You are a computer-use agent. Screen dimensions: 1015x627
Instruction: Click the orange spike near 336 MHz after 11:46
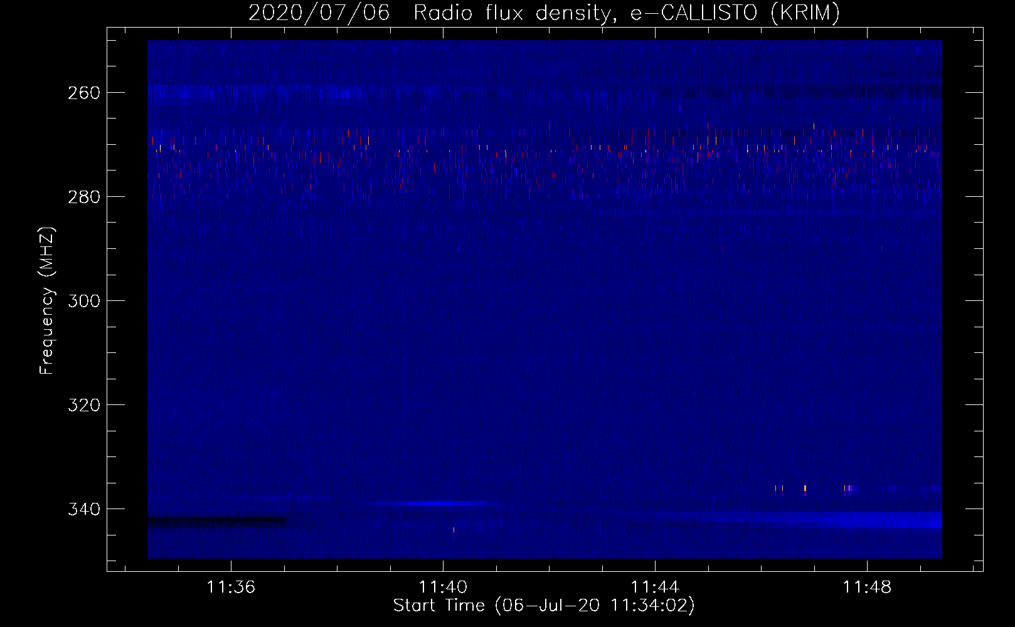point(805,488)
